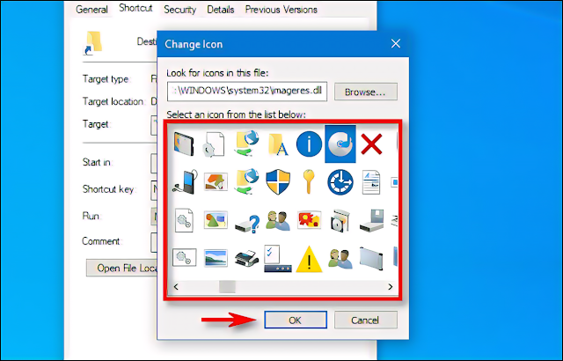Click the icon list right scroll arrow
This screenshot has height=361, width=563.
[x=391, y=287]
